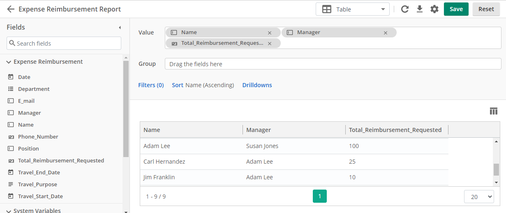Open the Filters (0) link
This screenshot has height=213, width=506.
coord(151,85)
